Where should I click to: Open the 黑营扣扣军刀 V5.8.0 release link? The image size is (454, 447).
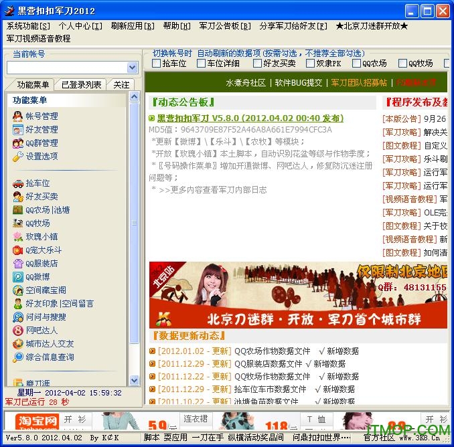[x=250, y=118]
